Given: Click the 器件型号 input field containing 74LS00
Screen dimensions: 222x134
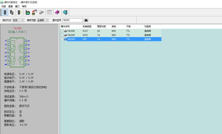Looking at the screenshot, I should pyautogui.click(x=73, y=20).
